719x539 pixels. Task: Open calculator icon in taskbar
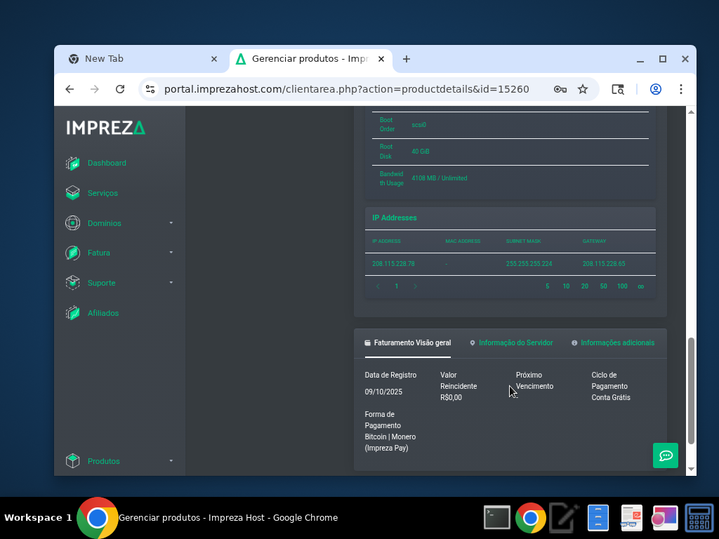[x=699, y=518]
